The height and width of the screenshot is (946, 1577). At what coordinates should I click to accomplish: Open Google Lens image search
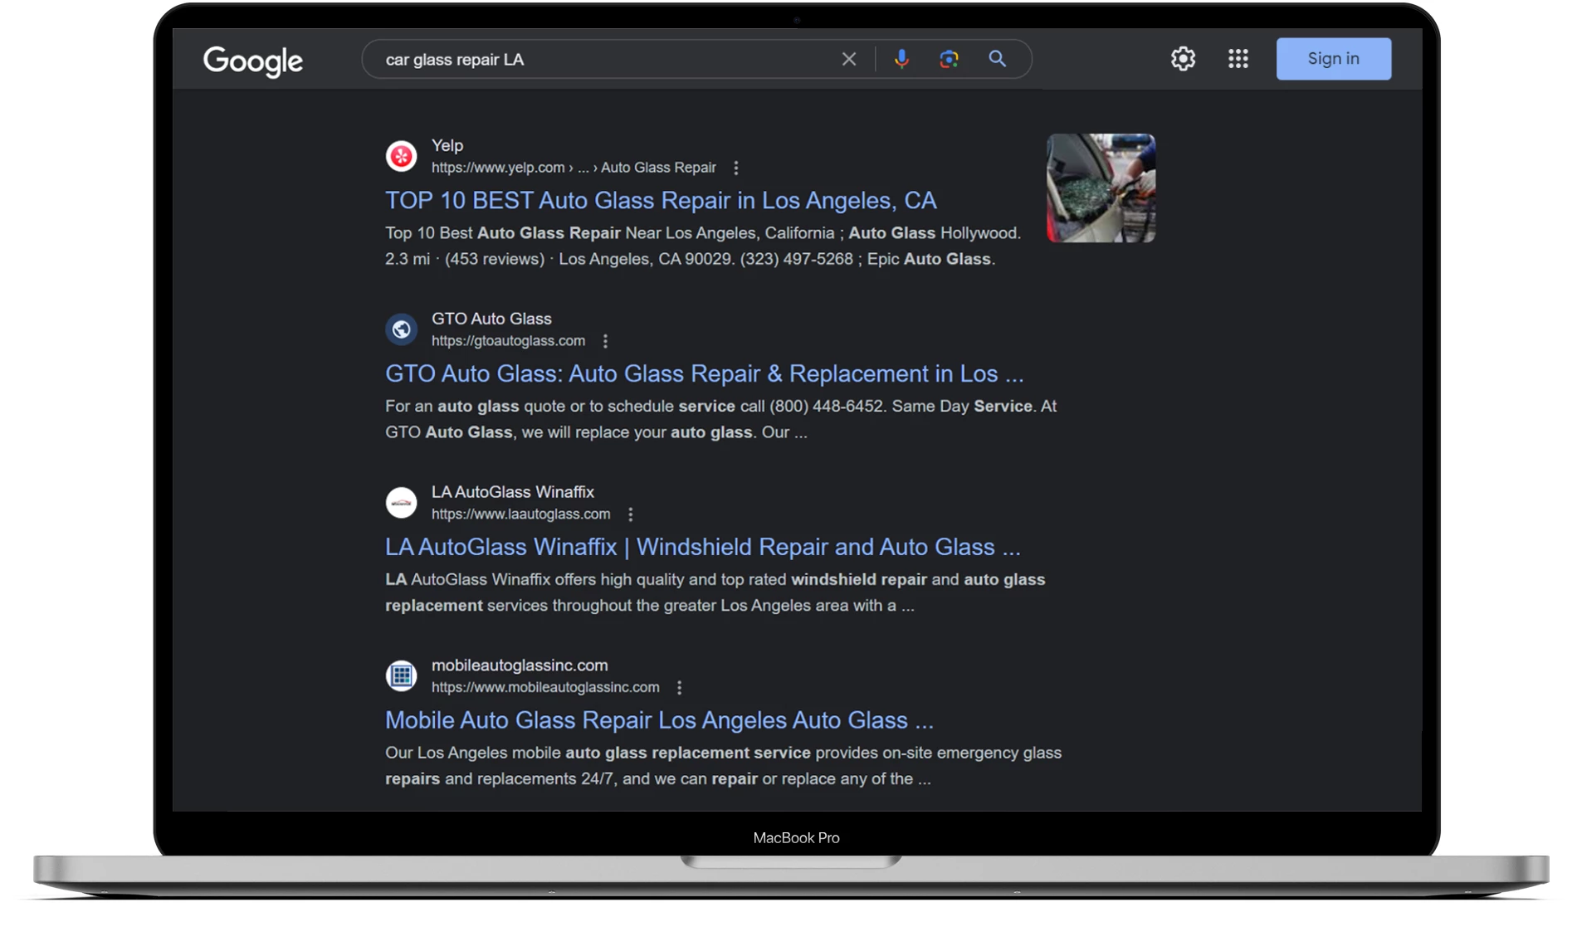click(x=949, y=59)
